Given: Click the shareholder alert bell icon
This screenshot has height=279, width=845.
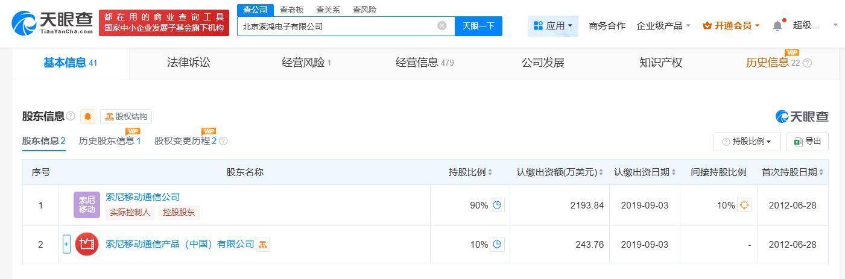Looking at the screenshot, I should (x=88, y=116).
